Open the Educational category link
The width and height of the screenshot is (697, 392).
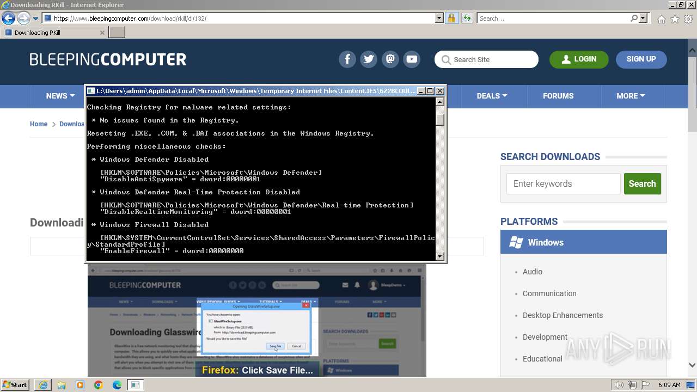[542, 359]
